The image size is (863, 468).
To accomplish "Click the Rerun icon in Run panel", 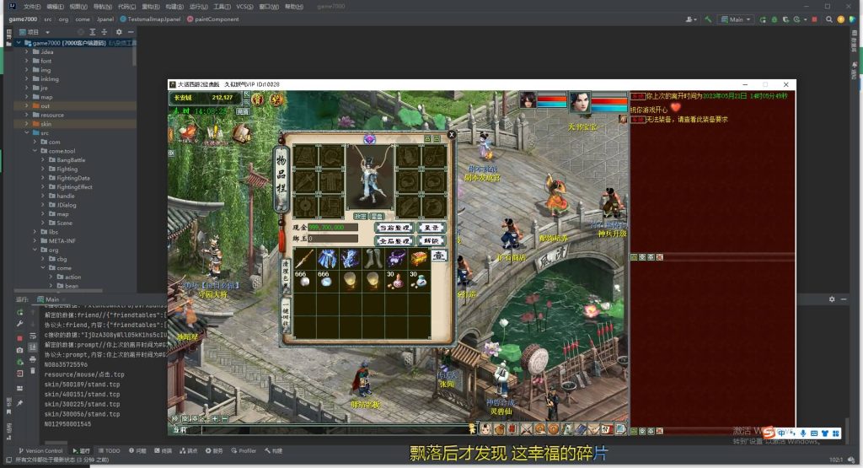I will tap(19, 311).
